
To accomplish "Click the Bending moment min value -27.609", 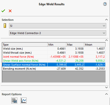I will (x=61, y=69).
